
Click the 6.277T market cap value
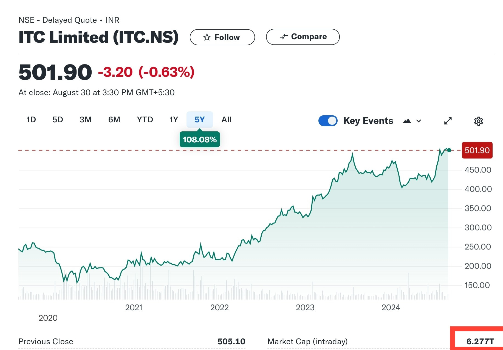[x=480, y=341]
